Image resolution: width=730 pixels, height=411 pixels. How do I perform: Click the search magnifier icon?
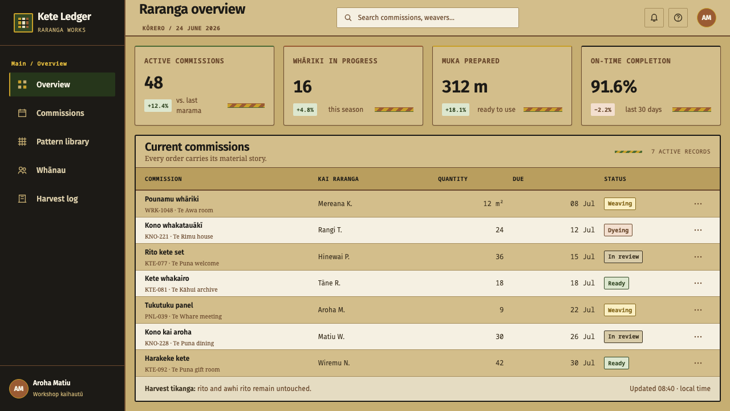[348, 18]
